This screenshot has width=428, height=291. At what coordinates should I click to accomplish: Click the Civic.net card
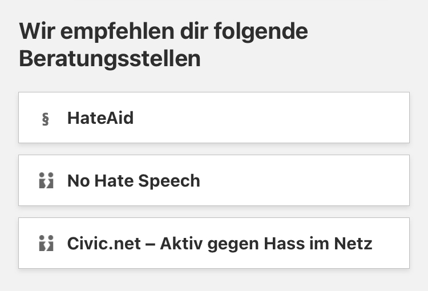click(x=214, y=243)
